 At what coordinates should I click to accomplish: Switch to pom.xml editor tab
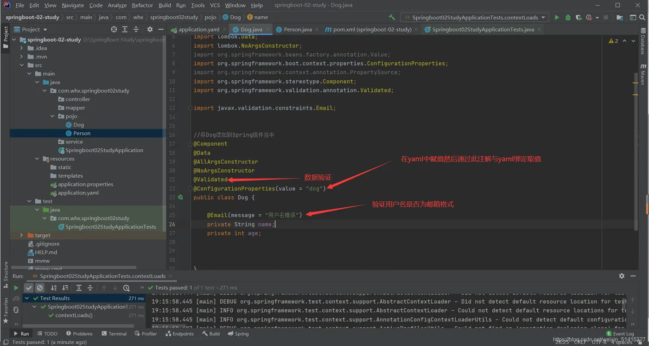tap(372, 29)
